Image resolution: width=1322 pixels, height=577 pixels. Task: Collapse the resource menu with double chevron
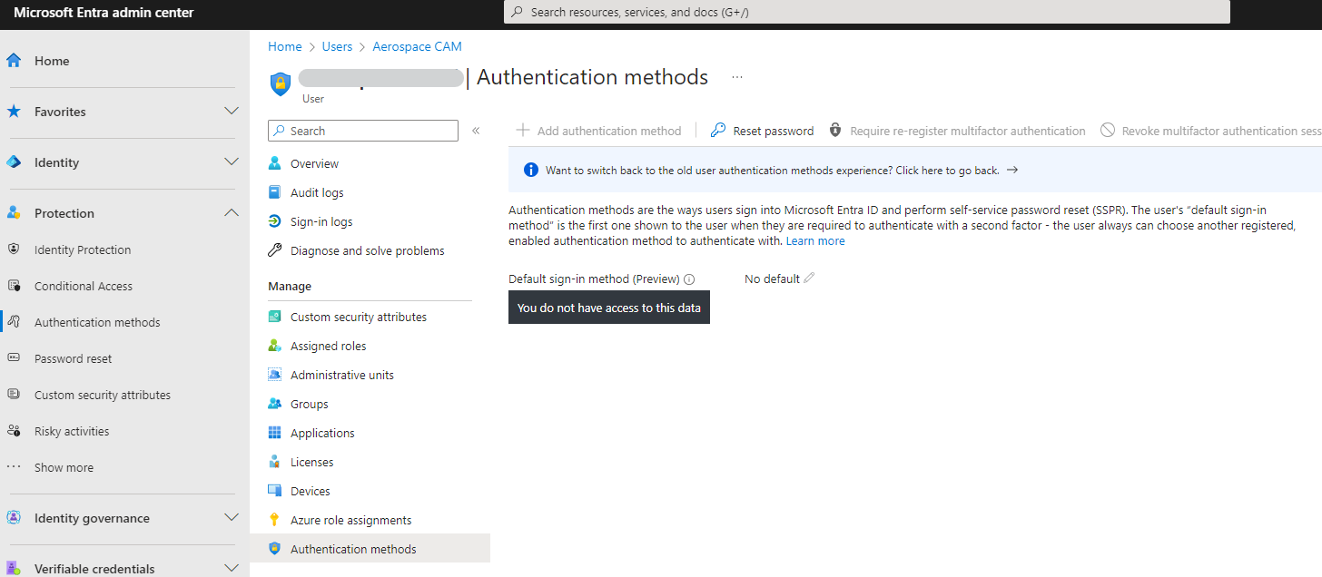point(476,131)
